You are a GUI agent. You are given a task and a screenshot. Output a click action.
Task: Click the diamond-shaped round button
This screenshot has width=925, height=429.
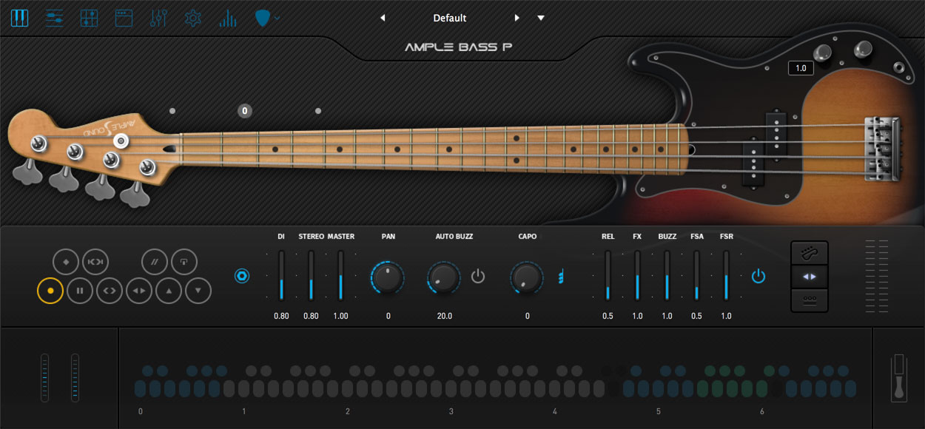coord(66,262)
